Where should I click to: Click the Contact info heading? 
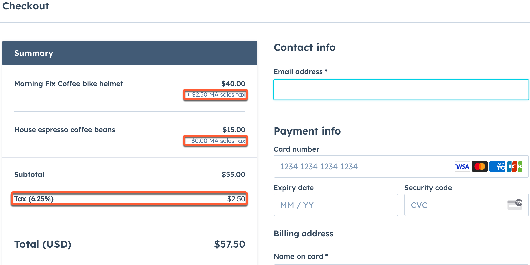(x=305, y=47)
